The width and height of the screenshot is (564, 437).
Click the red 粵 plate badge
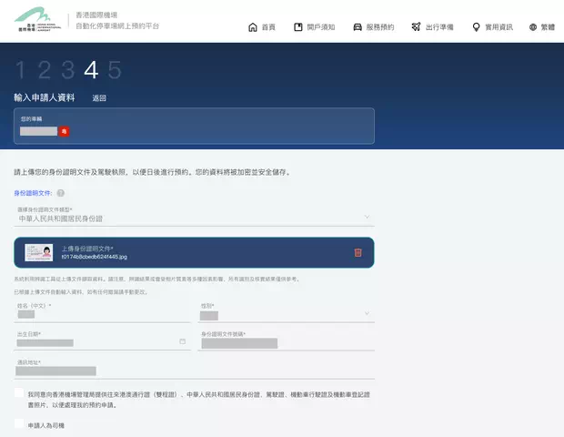tap(65, 131)
